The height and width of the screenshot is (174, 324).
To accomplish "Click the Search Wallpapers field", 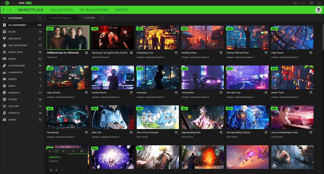I will [x=63, y=18].
